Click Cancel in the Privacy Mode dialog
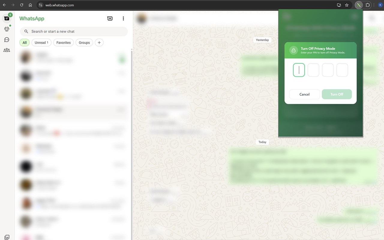The width and height of the screenshot is (384, 240). (304, 94)
